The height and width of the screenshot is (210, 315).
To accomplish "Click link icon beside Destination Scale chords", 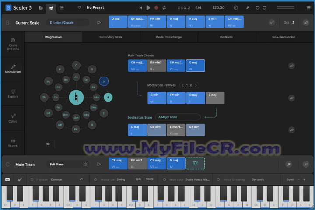I will point(291,130).
